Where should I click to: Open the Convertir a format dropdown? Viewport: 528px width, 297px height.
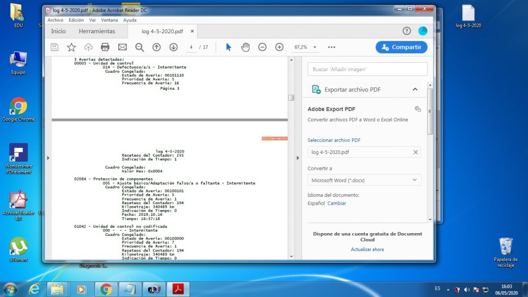(364, 180)
